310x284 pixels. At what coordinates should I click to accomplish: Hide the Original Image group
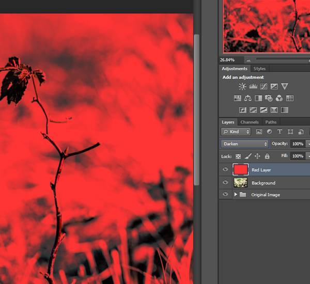pos(225,195)
